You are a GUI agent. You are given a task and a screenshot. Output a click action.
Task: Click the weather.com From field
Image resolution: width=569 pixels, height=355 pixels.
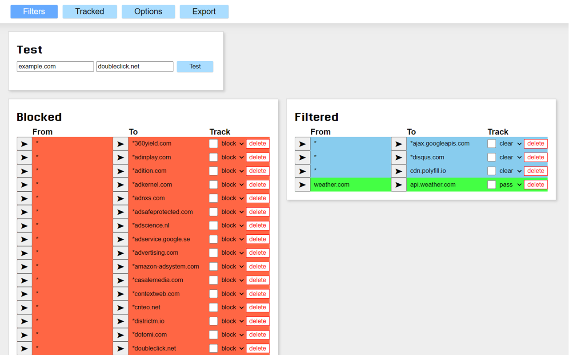click(x=351, y=185)
